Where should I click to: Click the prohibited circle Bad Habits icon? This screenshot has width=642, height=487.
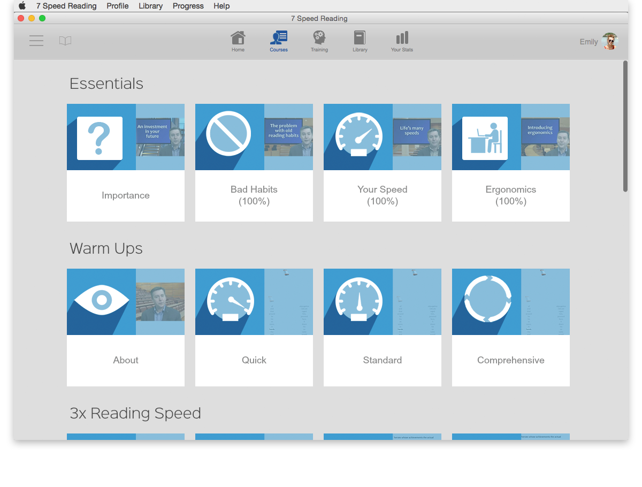tap(228, 134)
